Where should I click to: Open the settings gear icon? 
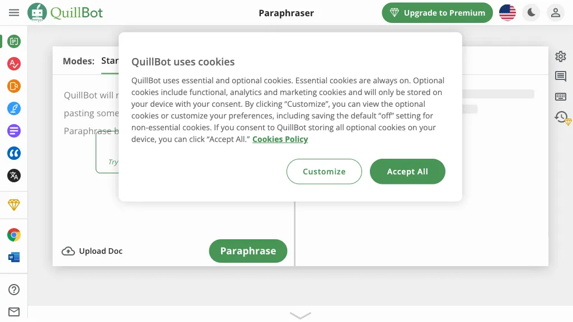coord(561,56)
